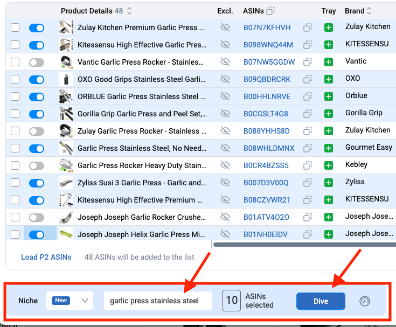
Task: Copy ASIN B0CR4BZSS5 with its copy icon
Action: 307,165
